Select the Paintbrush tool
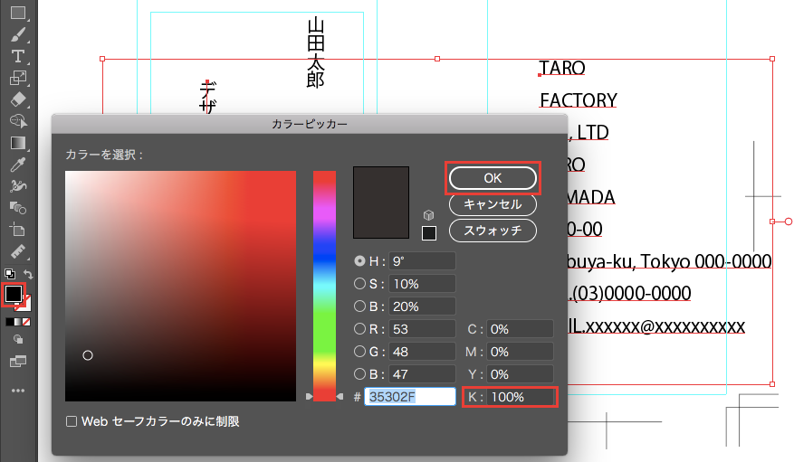The image size is (794, 462). coord(17,34)
